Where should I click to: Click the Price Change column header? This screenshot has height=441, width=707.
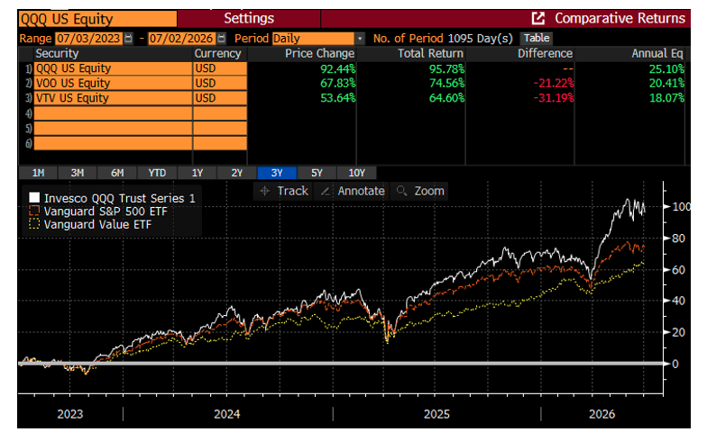[x=319, y=54]
